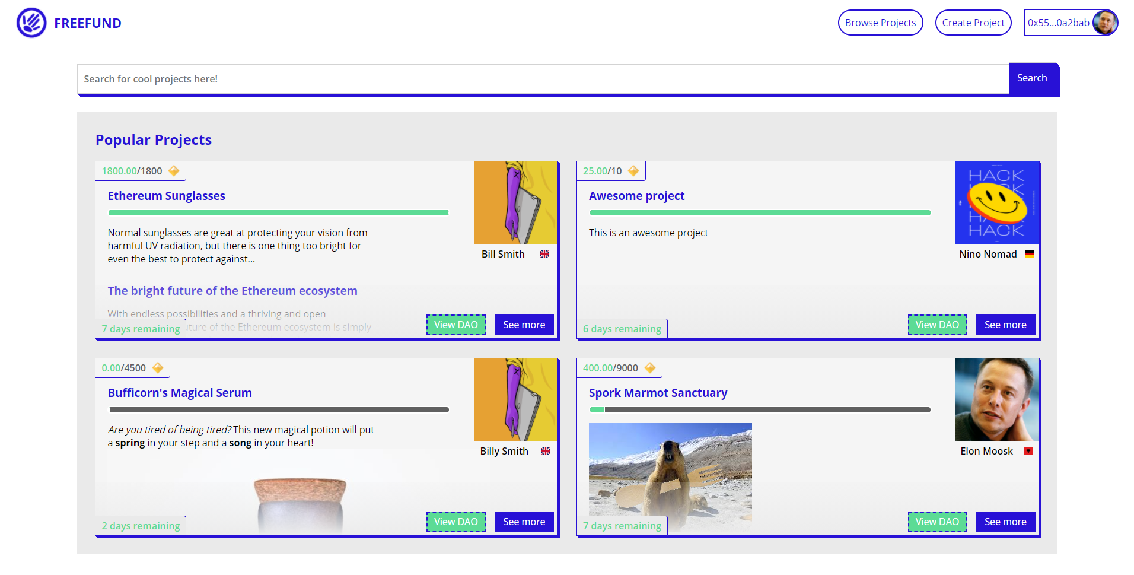
Task: Click the diamond icon beside 1800.00/1800
Action: (174, 171)
